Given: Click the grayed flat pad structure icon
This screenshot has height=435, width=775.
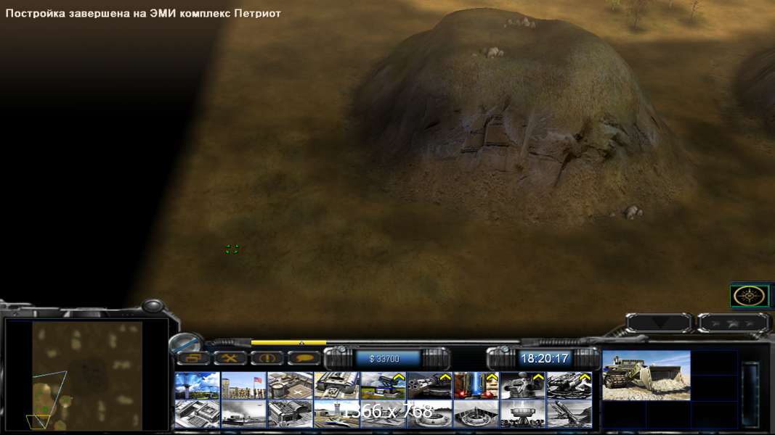Looking at the screenshot, I should coord(383,413).
